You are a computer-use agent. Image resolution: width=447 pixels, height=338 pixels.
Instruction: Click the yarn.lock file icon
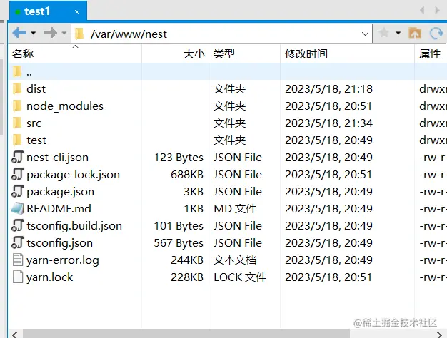18,277
